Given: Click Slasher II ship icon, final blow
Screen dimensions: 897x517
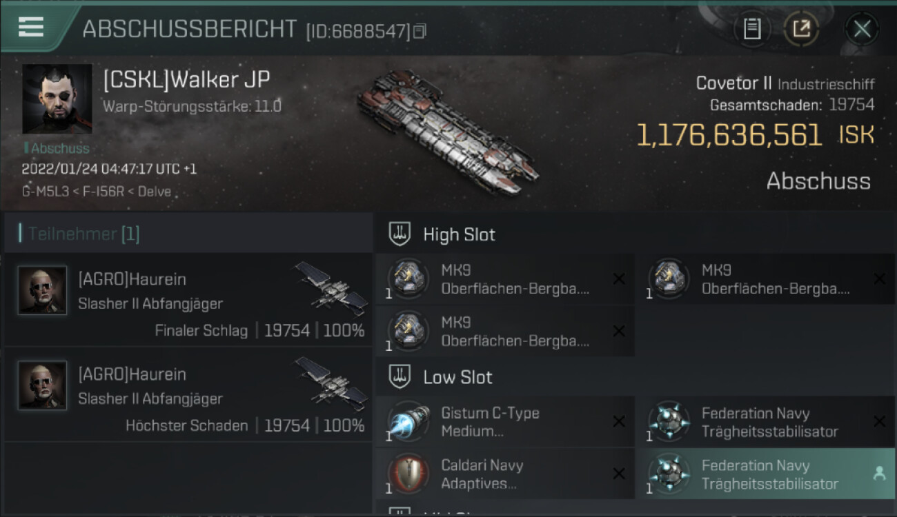Looking at the screenshot, I should tap(332, 287).
